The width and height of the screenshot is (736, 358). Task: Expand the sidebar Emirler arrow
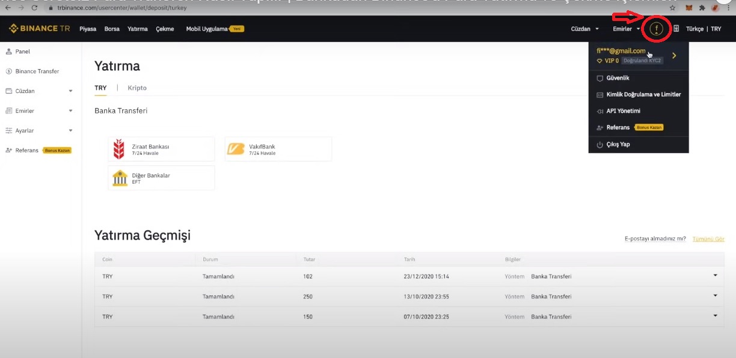[x=70, y=111]
